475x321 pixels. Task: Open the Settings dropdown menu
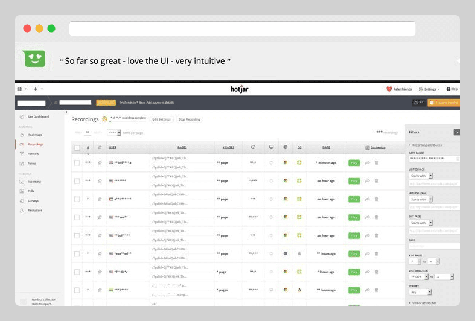[429, 89]
